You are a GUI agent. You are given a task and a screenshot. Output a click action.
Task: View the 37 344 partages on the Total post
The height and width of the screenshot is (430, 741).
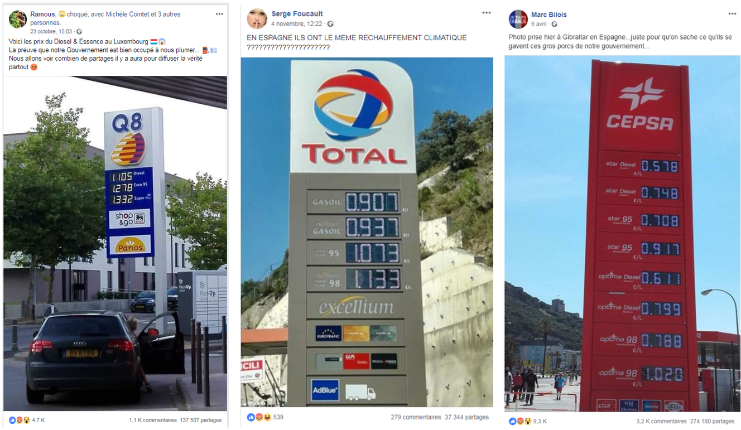point(467,417)
